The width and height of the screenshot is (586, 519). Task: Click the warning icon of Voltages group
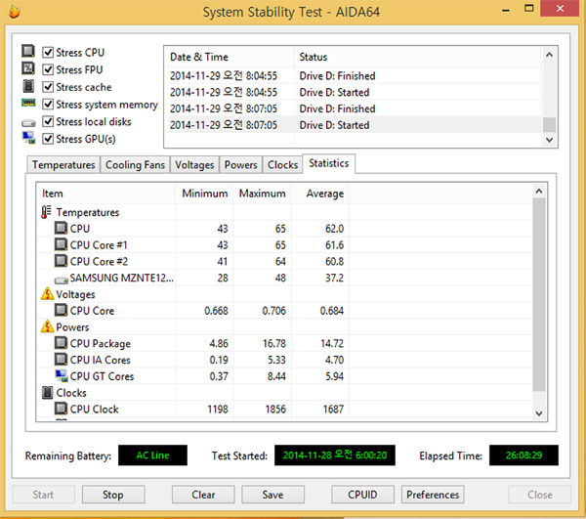click(x=48, y=294)
